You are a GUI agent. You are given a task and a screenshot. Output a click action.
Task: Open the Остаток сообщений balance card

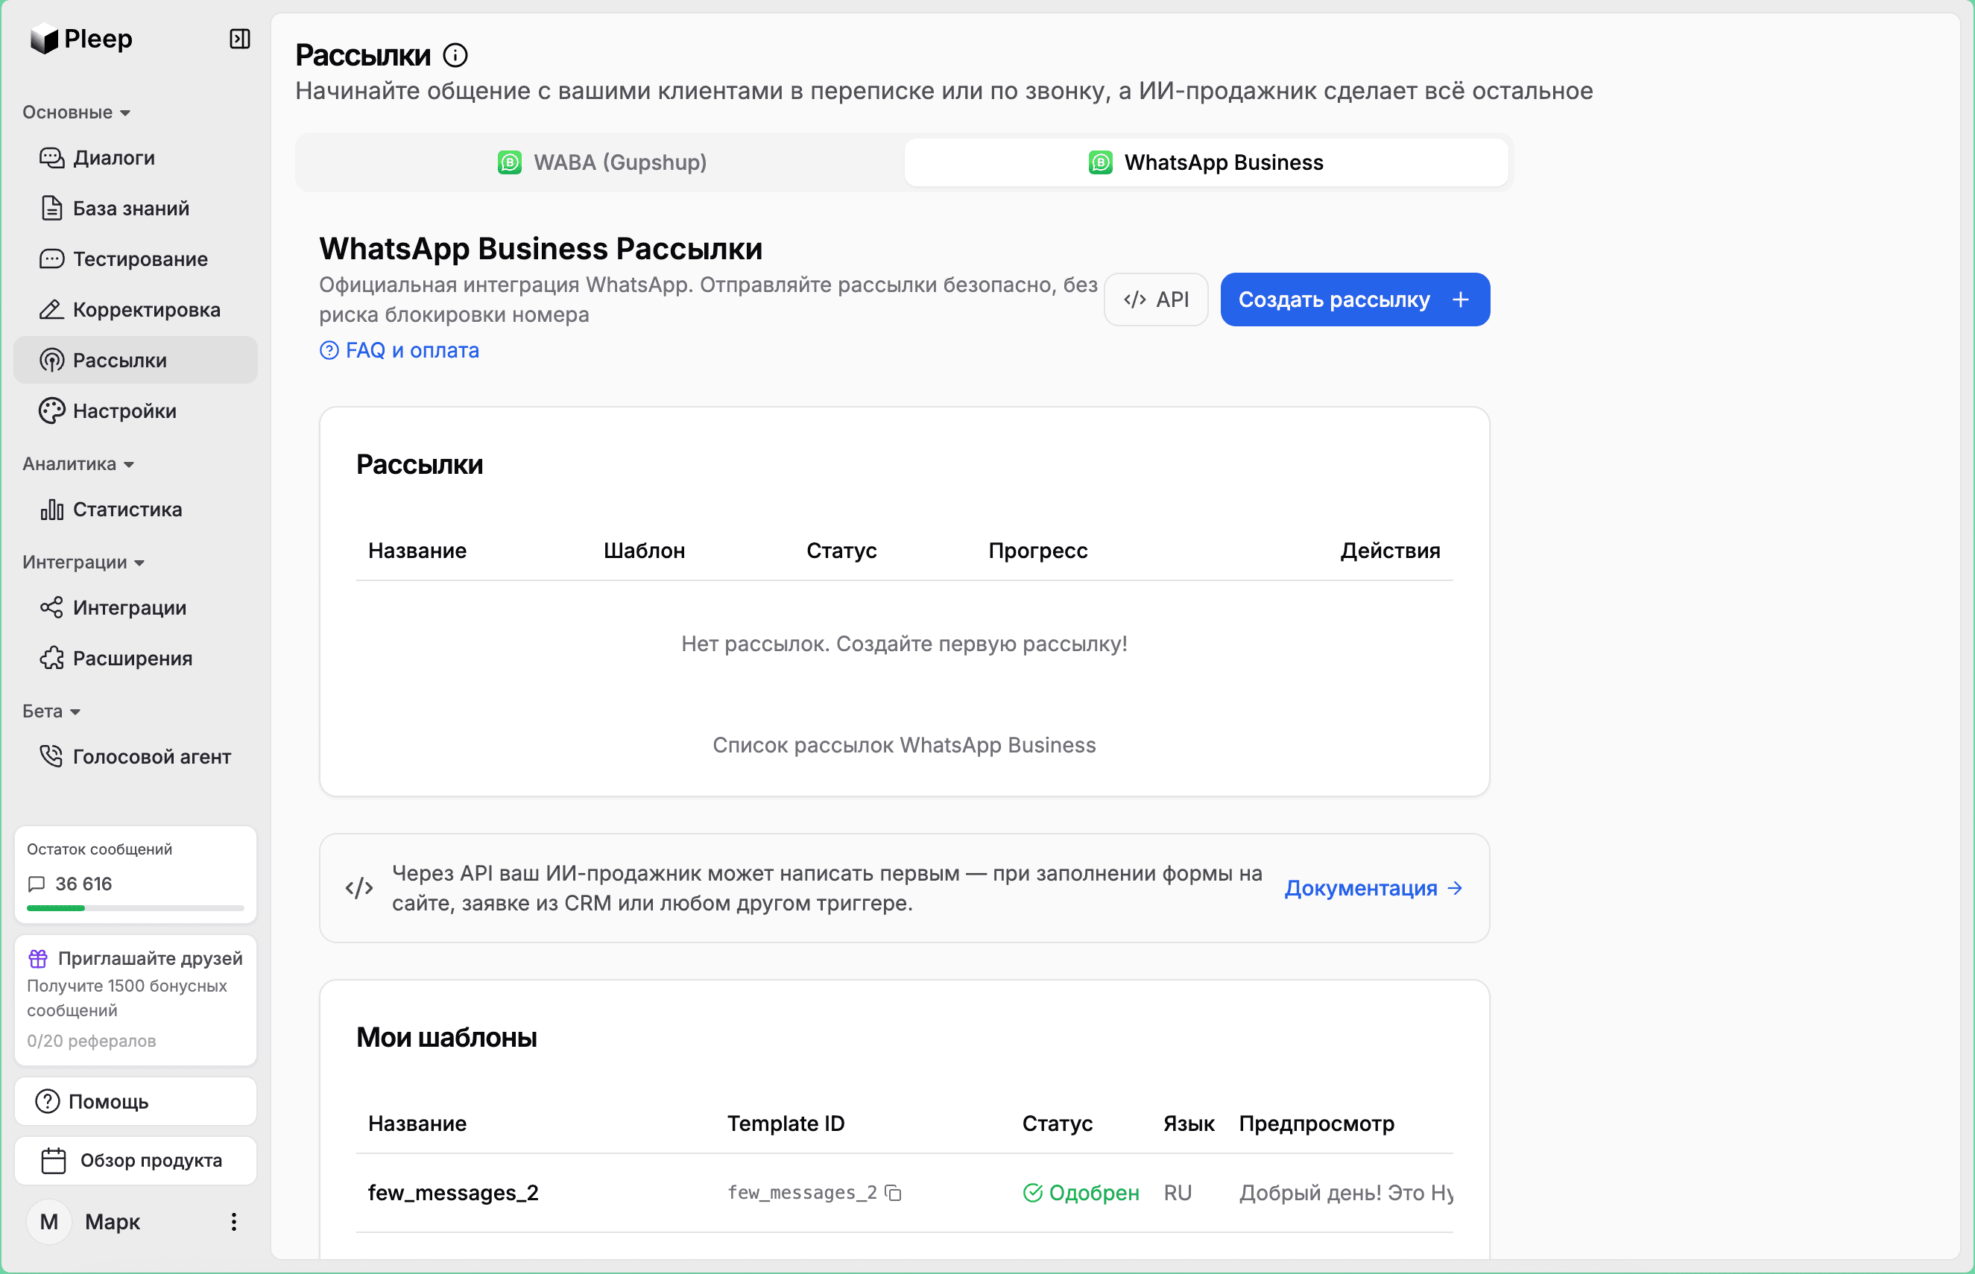136,875
